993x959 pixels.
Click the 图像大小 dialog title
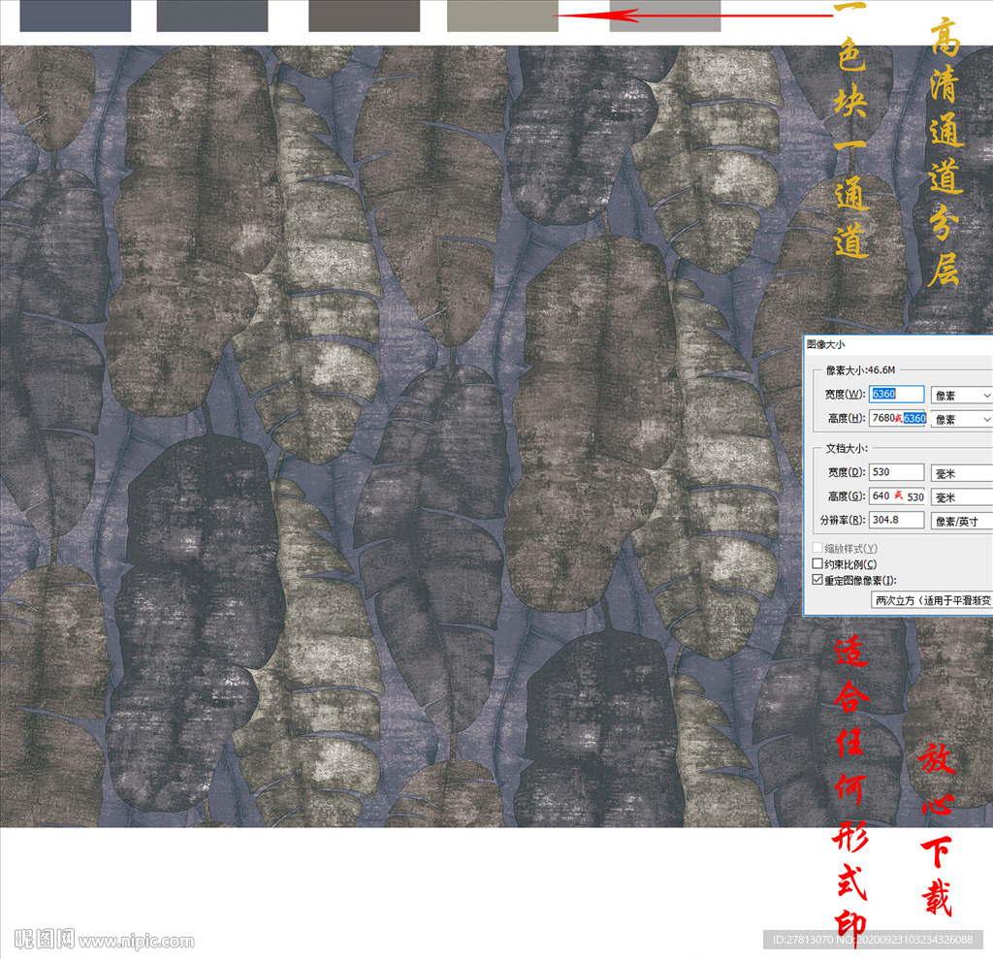click(826, 344)
